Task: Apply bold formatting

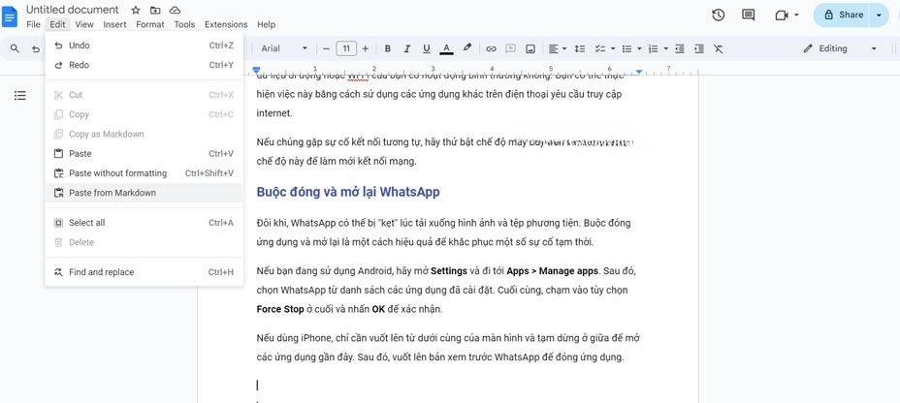Action: pyautogui.click(x=387, y=48)
